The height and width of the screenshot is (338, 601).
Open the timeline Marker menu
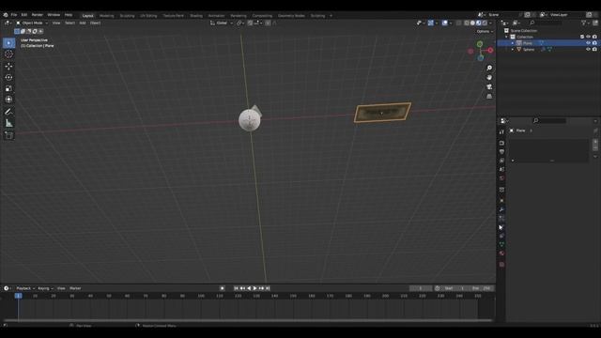click(x=75, y=288)
